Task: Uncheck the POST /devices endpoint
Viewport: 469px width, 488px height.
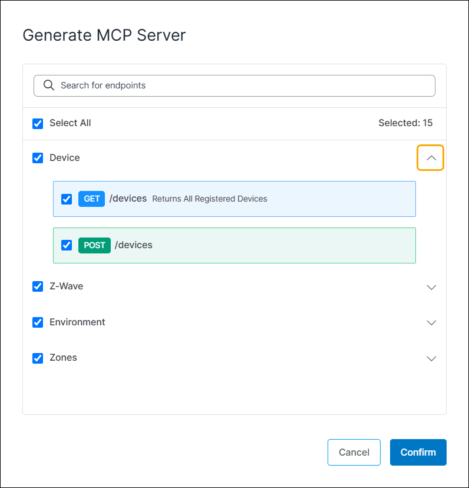Action: click(x=66, y=245)
